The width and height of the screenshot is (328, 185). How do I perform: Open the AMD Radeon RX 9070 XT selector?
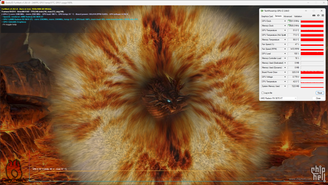click(x=278, y=98)
